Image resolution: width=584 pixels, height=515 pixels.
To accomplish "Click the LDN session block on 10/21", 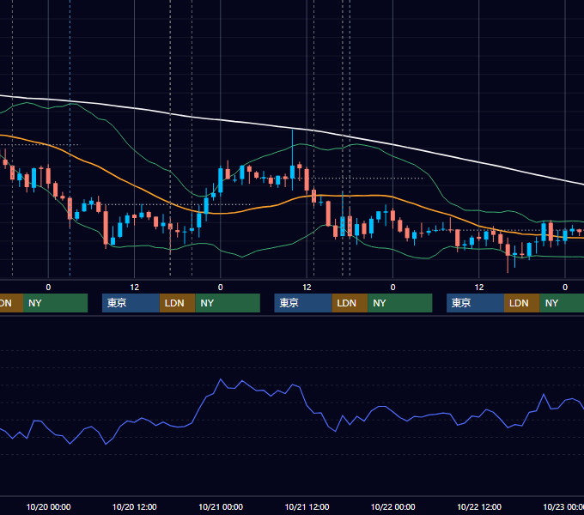I will click(x=350, y=303).
